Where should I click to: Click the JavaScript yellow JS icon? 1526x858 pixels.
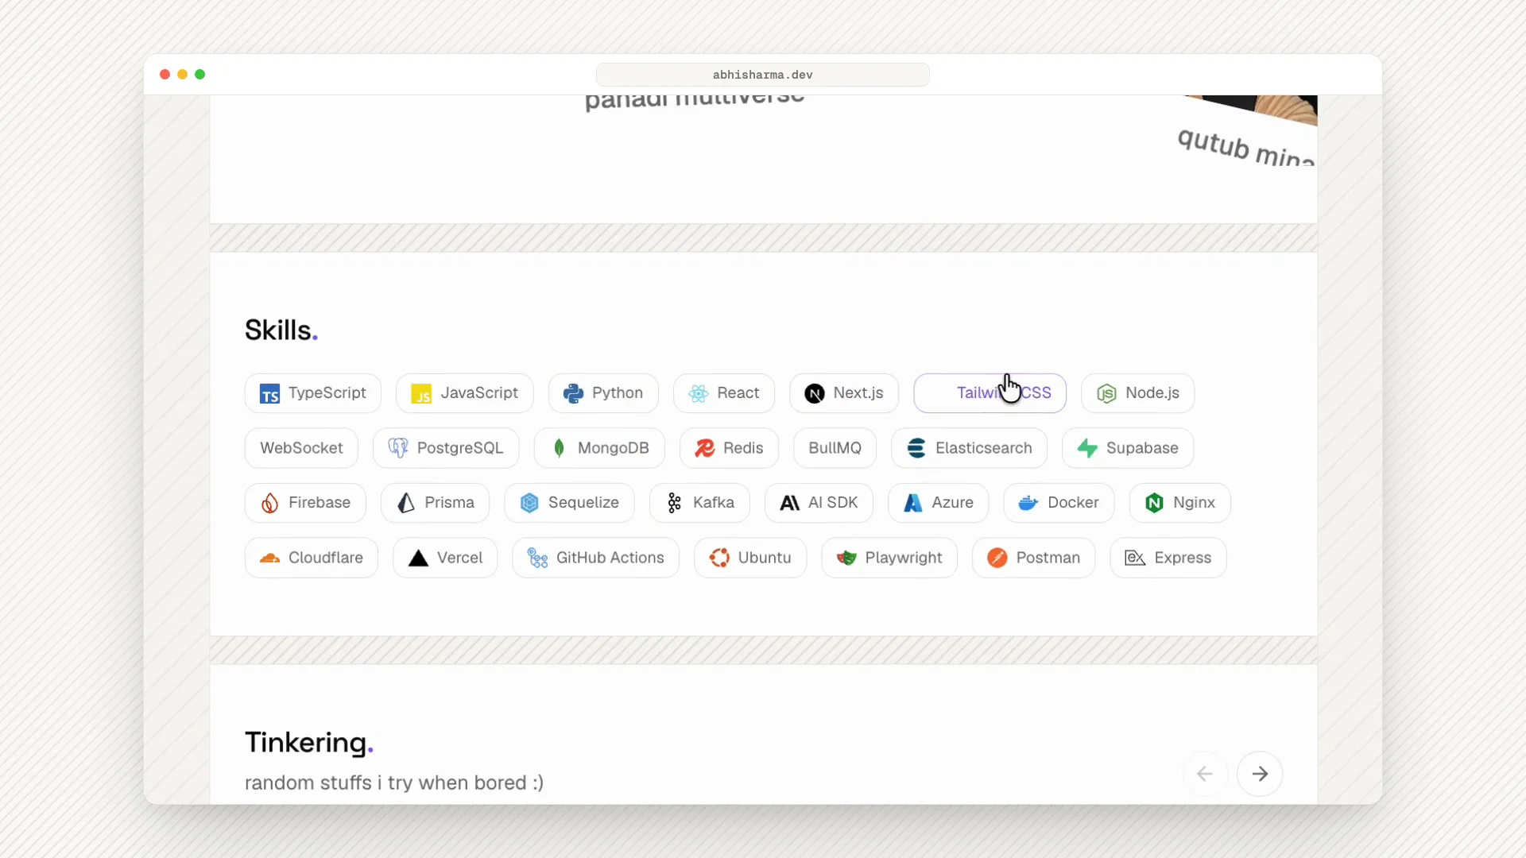click(x=421, y=393)
